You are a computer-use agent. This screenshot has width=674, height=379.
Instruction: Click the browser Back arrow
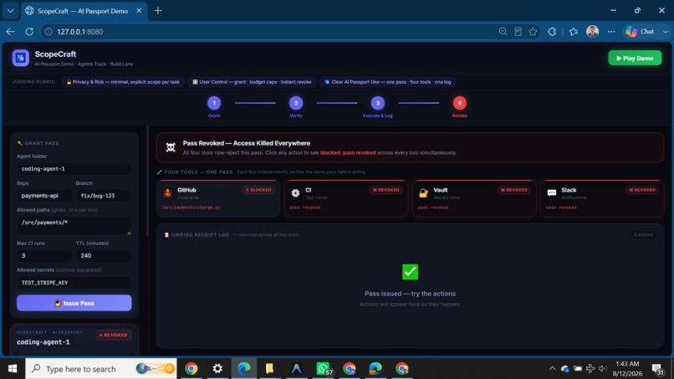10,32
